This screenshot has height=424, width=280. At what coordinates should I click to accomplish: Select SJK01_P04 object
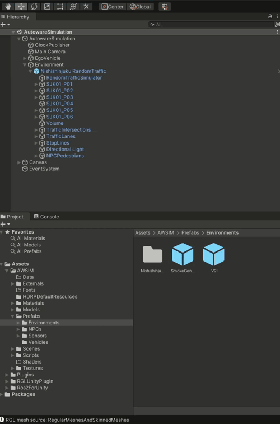click(x=59, y=104)
